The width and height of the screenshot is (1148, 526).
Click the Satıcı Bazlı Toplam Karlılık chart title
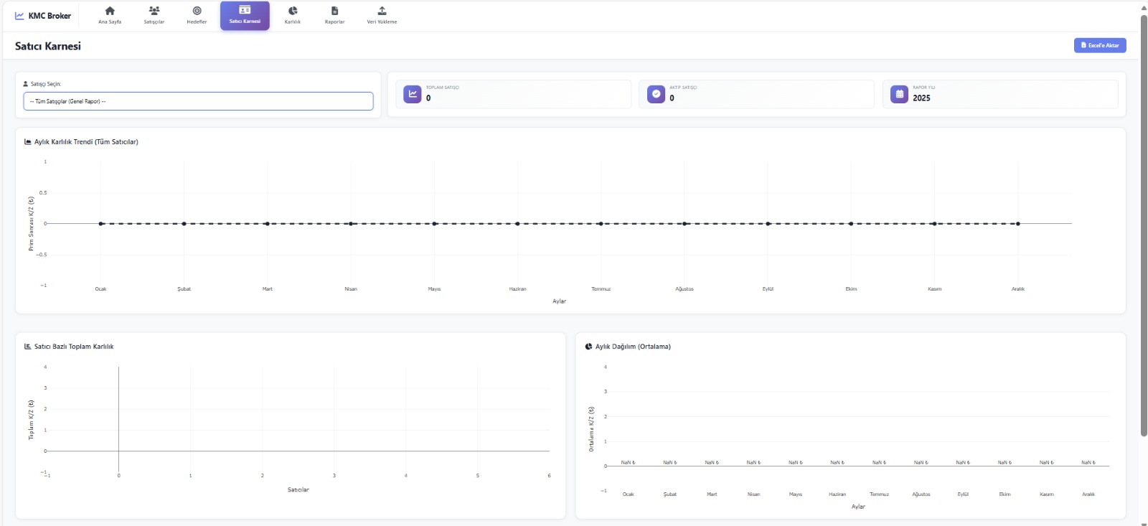(74, 347)
